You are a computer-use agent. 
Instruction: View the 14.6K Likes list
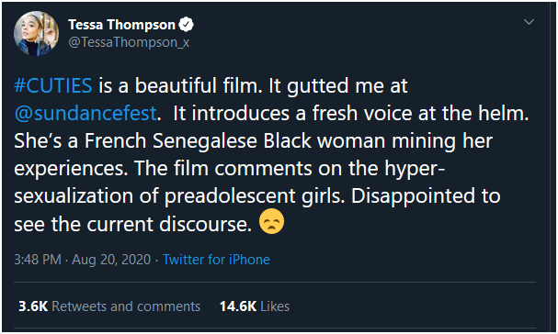coord(255,306)
